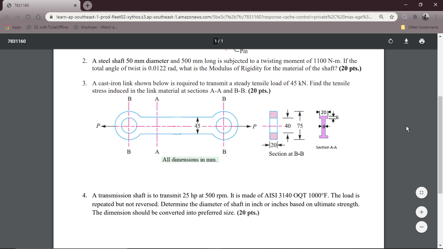The width and height of the screenshot is (443, 249).
Task: Click the page number field showing 1/1
Action: pos(215,41)
